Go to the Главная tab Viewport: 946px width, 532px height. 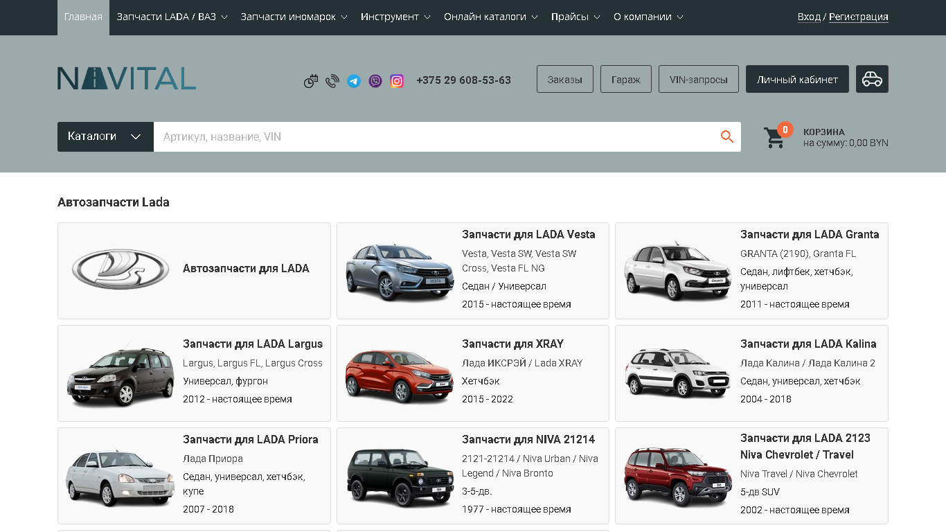click(83, 17)
